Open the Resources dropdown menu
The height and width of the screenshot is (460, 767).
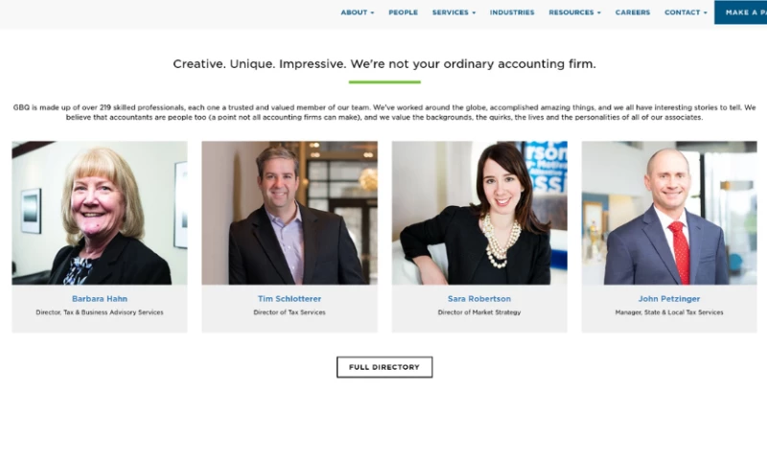point(574,12)
